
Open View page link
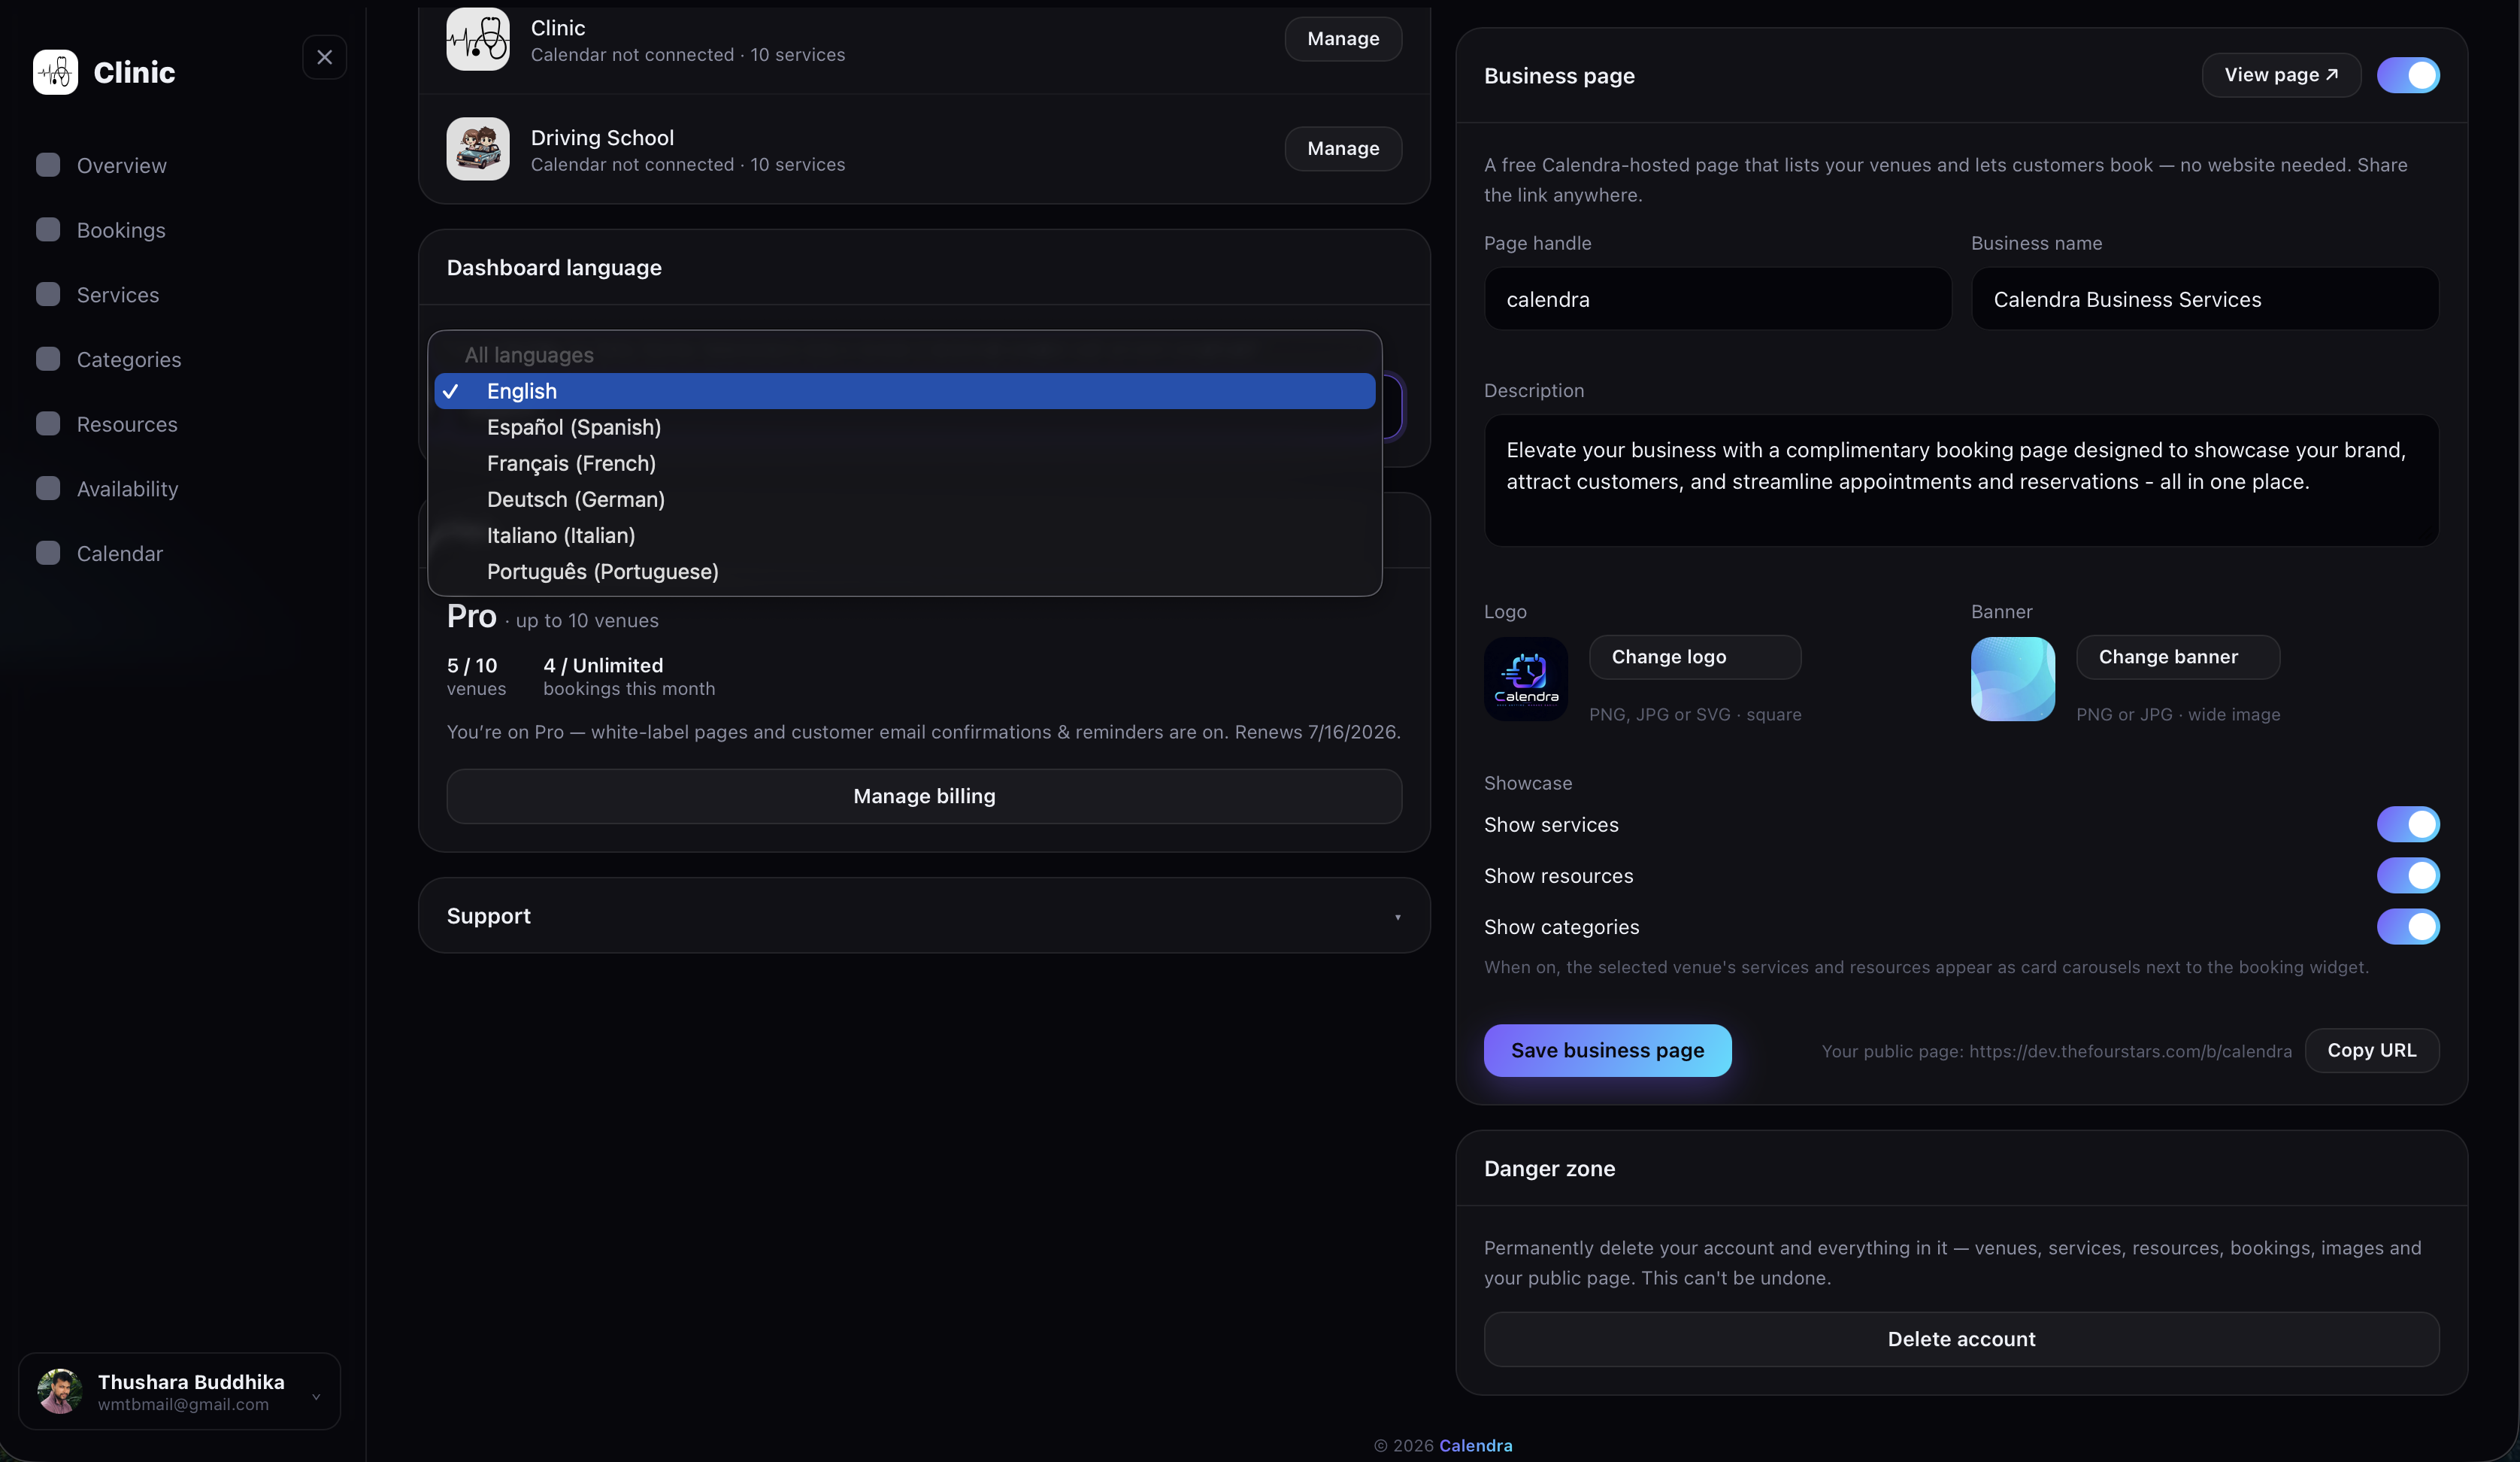click(2281, 75)
